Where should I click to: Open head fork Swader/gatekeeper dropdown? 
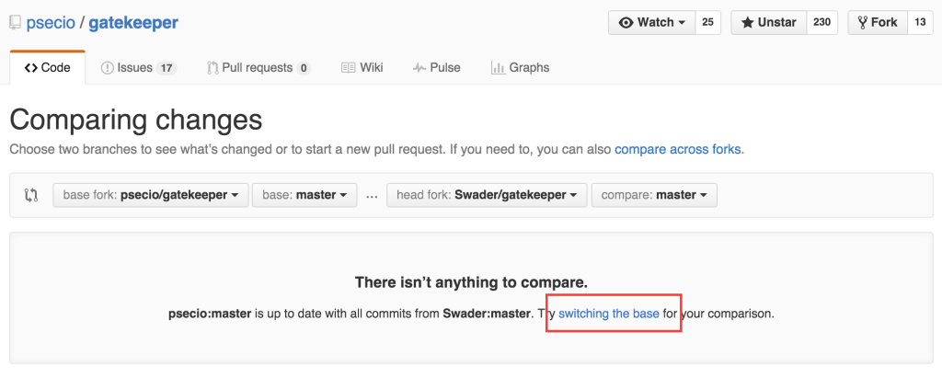pyautogui.click(x=486, y=195)
